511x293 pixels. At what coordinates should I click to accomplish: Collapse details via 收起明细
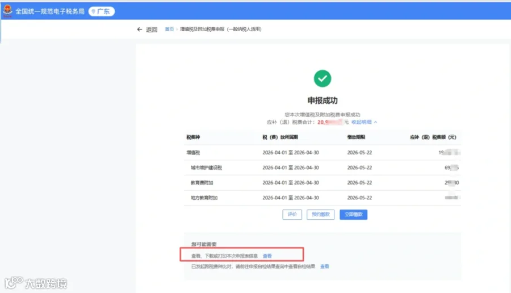364,122
